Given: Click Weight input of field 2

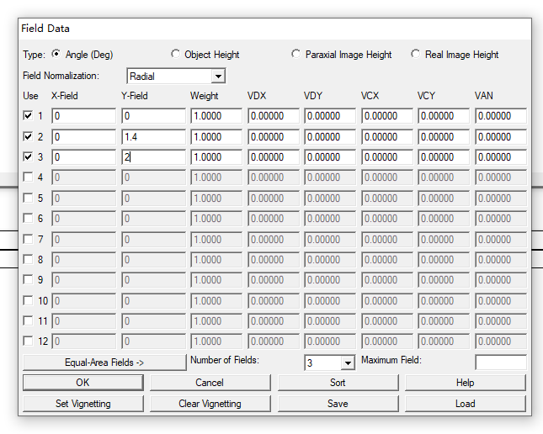Looking at the screenshot, I should (x=216, y=137).
